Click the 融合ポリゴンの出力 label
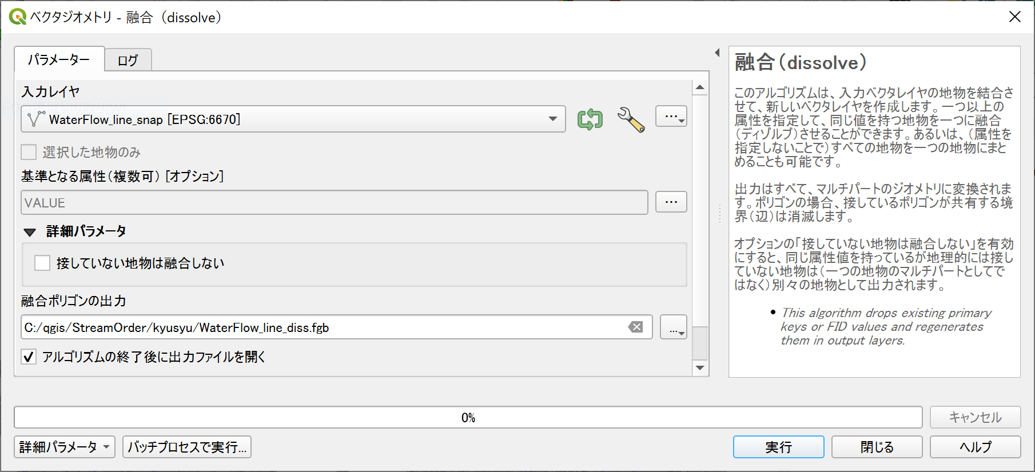The width and height of the screenshot is (1035, 472). tap(74, 301)
